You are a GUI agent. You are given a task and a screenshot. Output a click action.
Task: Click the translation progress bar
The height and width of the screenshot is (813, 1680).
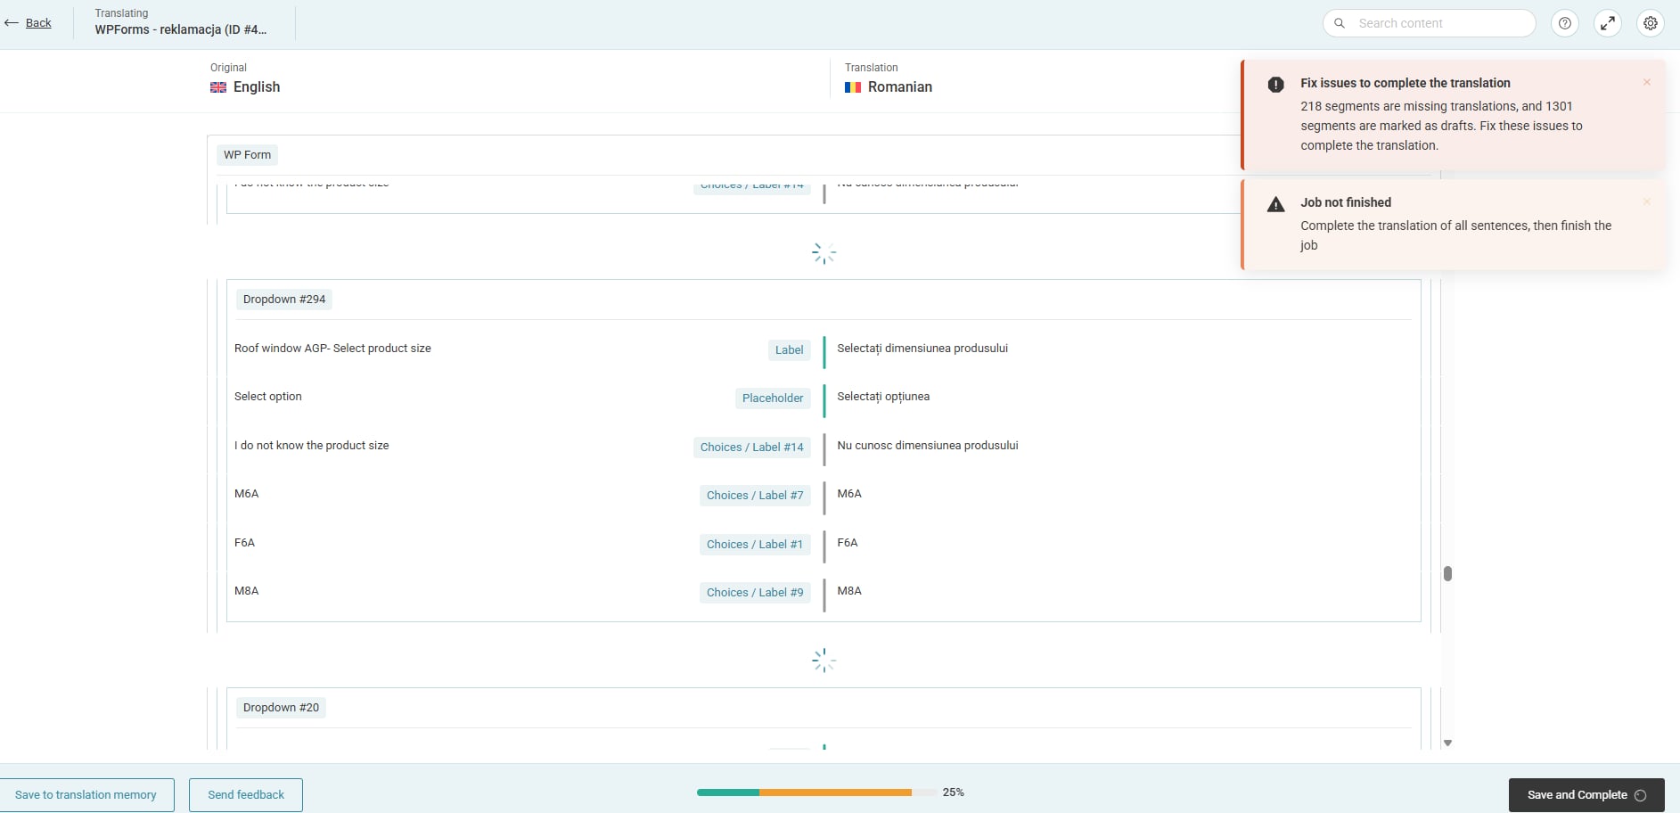coord(815,792)
